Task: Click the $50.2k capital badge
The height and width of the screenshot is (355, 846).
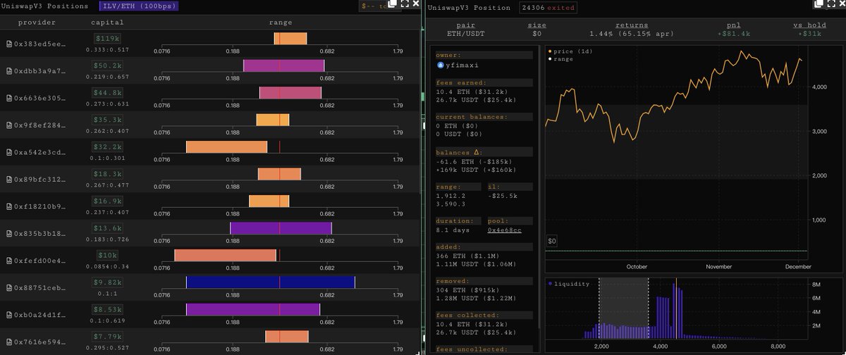Action: point(108,66)
